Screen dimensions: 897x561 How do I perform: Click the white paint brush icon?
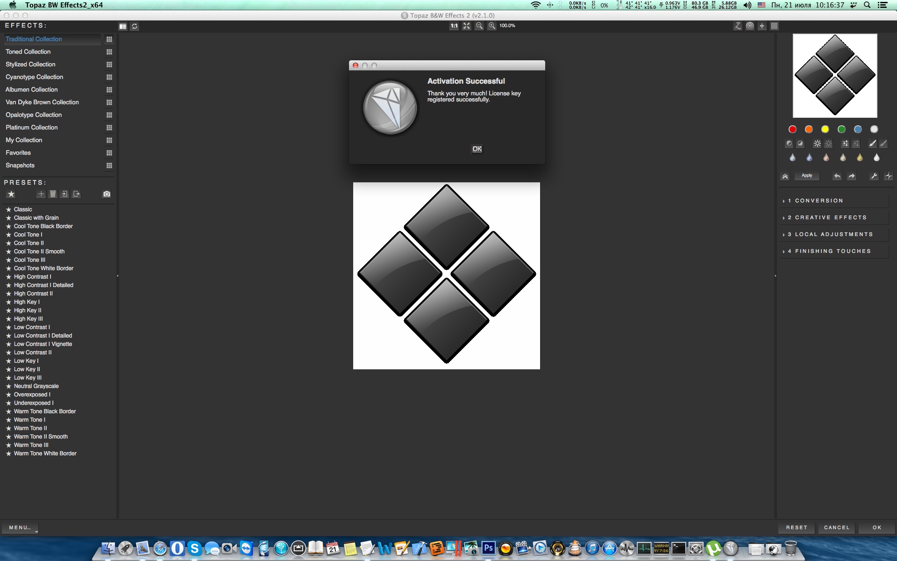point(872,144)
